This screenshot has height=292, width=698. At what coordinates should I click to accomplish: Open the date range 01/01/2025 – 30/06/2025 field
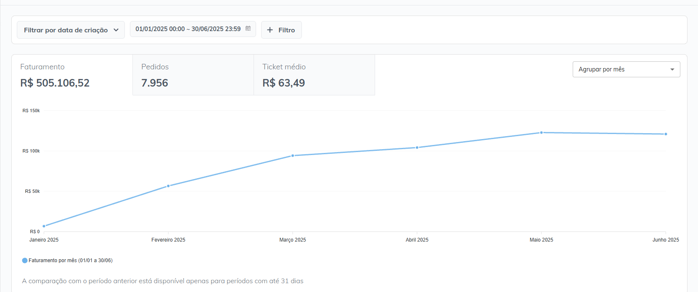(193, 29)
